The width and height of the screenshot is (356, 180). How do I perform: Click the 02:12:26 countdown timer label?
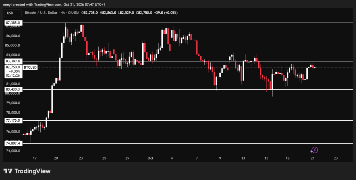14,76
